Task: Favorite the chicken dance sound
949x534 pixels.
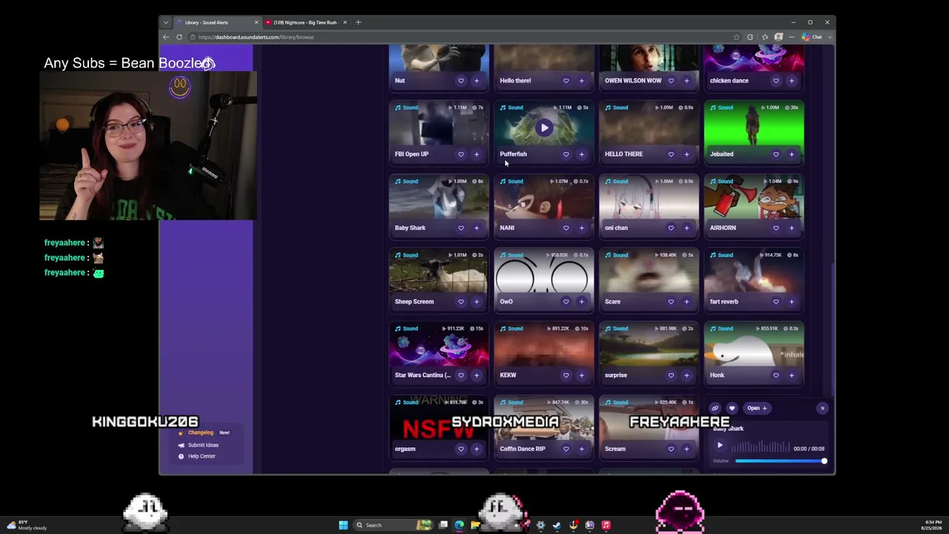Action: (776, 81)
